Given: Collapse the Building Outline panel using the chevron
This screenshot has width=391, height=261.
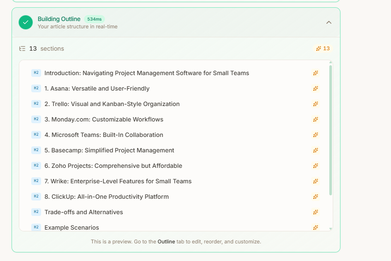Looking at the screenshot, I should coord(329,22).
